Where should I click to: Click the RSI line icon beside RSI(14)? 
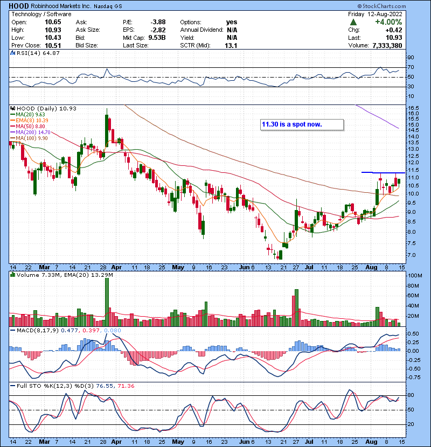[x=12, y=53]
